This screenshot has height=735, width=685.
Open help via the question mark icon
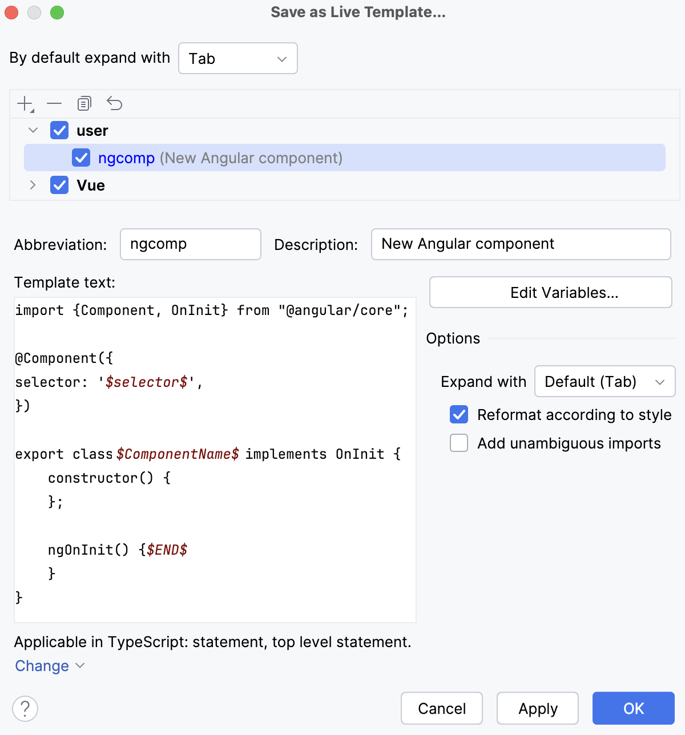[25, 708]
